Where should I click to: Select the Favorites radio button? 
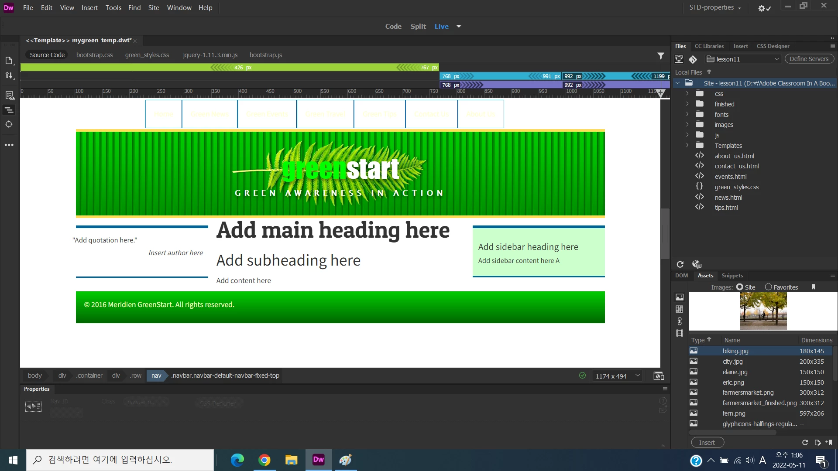click(x=769, y=287)
